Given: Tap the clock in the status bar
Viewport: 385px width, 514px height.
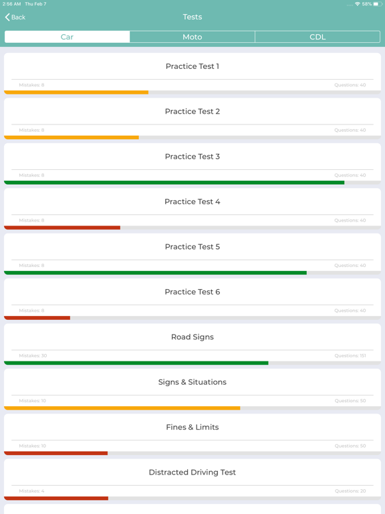Looking at the screenshot, I should pos(12,4).
